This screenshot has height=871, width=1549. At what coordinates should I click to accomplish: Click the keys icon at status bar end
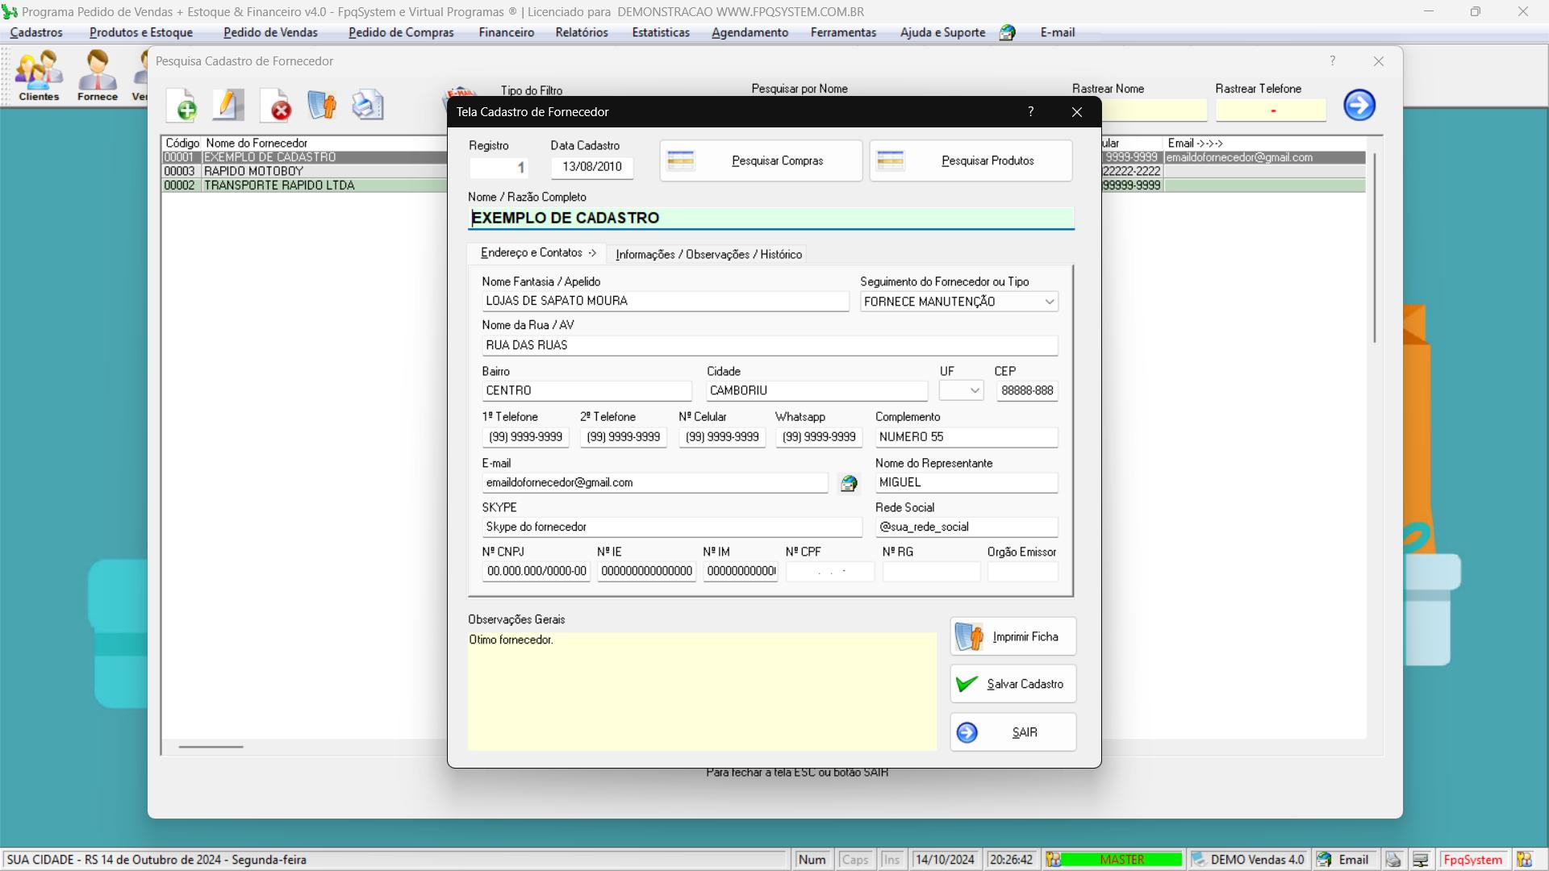[1524, 860]
